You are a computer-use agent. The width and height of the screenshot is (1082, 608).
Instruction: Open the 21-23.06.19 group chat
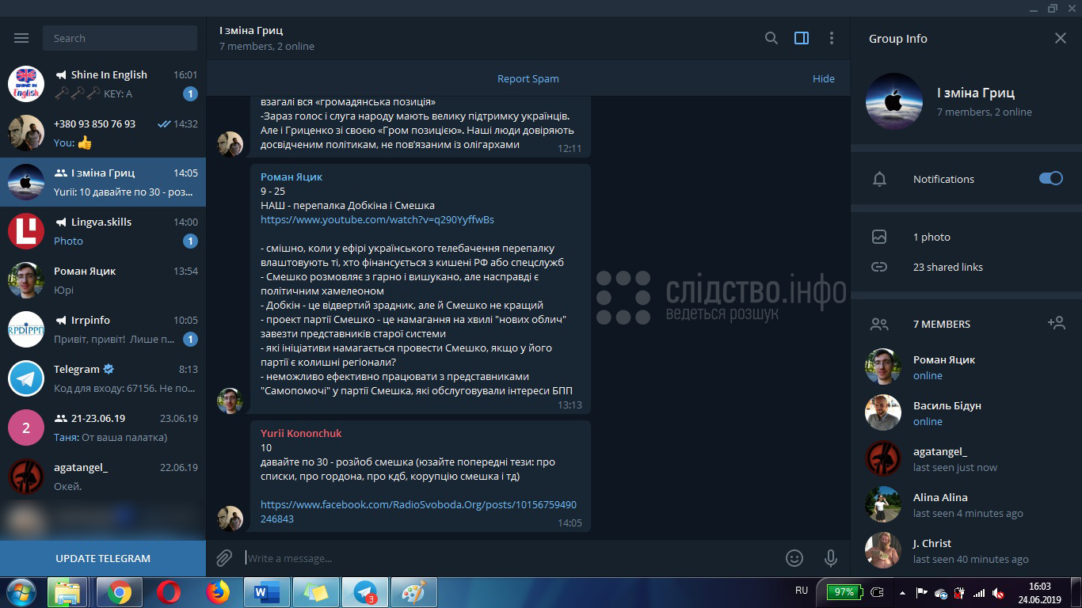(x=103, y=427)
